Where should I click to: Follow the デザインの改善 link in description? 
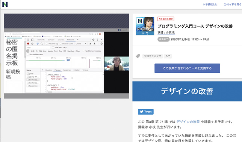pos(188,122)
